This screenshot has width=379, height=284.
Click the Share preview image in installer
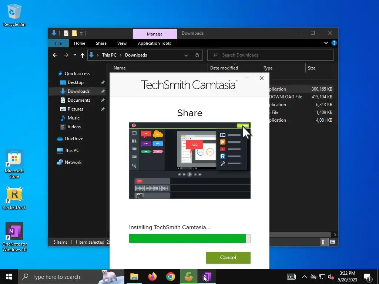(190, 160)
